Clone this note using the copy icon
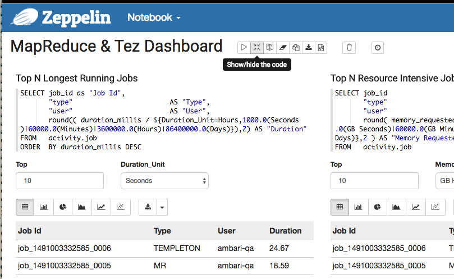The width and height of the screenshot is (454, 279). coord(295,48)
